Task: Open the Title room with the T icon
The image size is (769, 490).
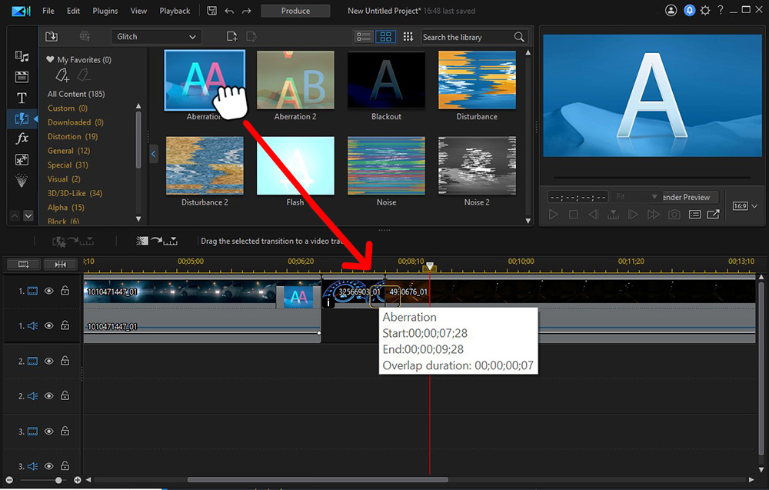Action: [22, 98]
